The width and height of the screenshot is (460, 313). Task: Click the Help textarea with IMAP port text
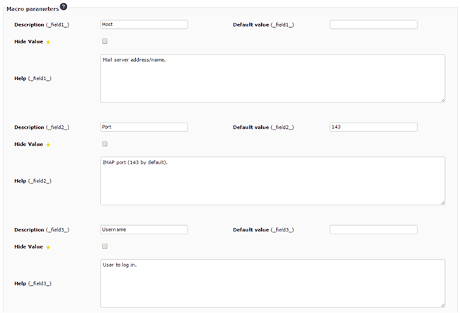click(273, 181)
